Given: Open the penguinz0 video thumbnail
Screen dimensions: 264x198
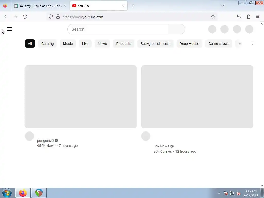Looking at the screenshot, I should point(81,97).
